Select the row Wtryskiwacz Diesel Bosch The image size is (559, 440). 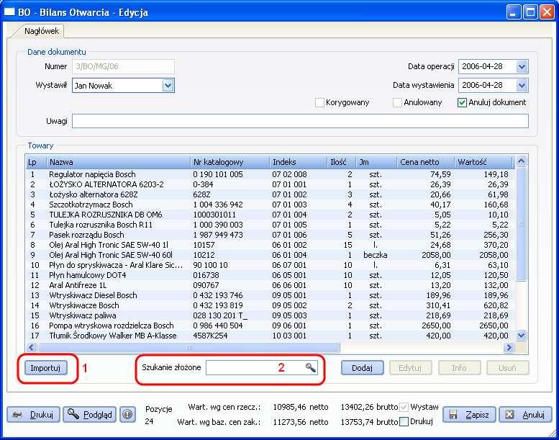point(271,295)
